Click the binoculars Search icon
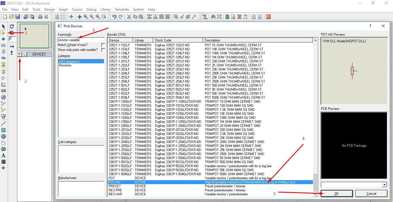Image resolution: width=393 pixels, height=202 pixels. click(213, 17)
